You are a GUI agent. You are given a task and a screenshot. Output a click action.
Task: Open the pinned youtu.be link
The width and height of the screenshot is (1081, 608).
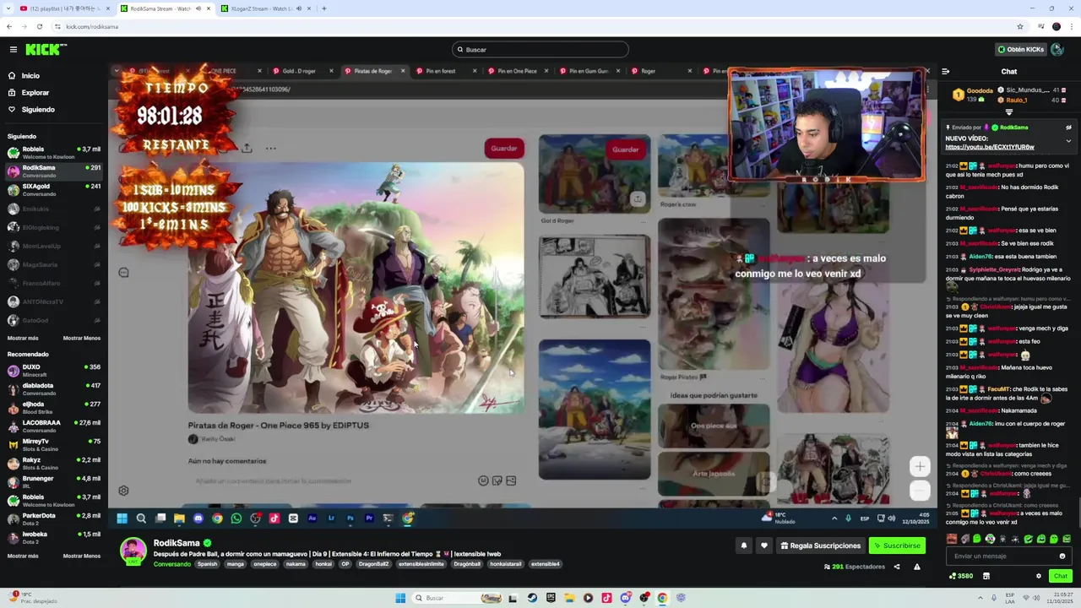pos(990,147)
